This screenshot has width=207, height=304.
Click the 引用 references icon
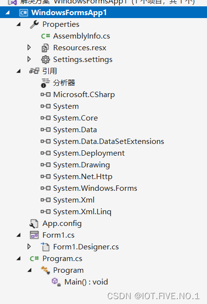tap(34, 71)
